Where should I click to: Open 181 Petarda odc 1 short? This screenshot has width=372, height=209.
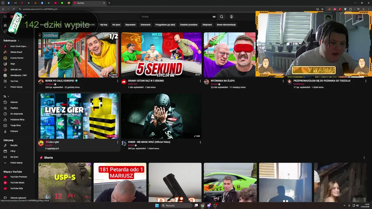click(120, 182)
